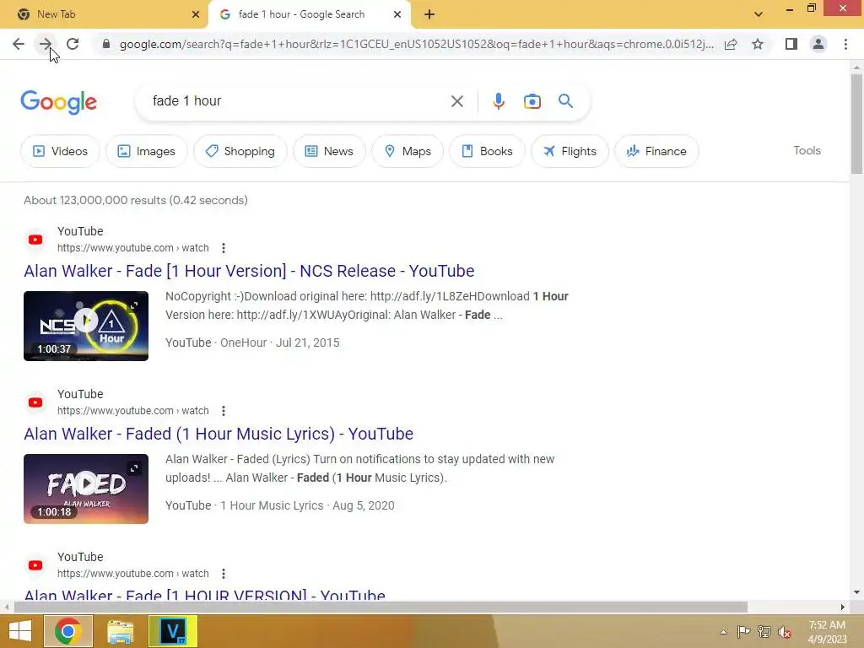Click the About 123,000,000 results text
The width and height of the screenshot is (864, 648).
click(136, 201)
